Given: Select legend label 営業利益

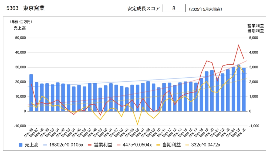Looking at the screenshot, I should click(x=103, y=145).
